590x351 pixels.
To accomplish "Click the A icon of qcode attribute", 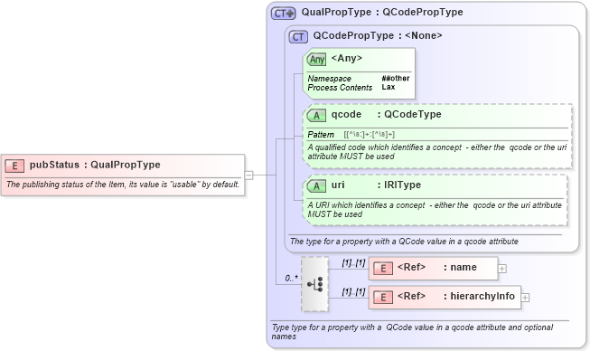I will (x=316, y=116).
